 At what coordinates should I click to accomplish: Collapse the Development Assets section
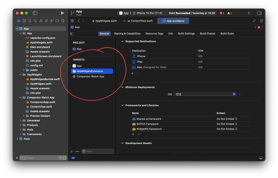click(x=122, y=143)
